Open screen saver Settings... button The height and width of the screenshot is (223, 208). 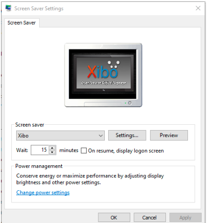pyautogui.click(x=127, y=135)
